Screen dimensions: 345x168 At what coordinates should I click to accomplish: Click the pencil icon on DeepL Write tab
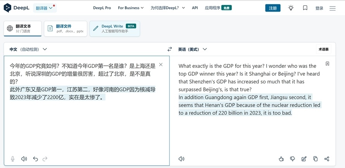click(x=96, y=28)
